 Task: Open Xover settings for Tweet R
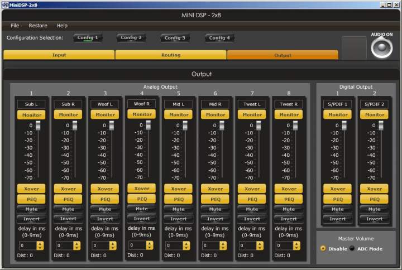[x=289, y=189]
